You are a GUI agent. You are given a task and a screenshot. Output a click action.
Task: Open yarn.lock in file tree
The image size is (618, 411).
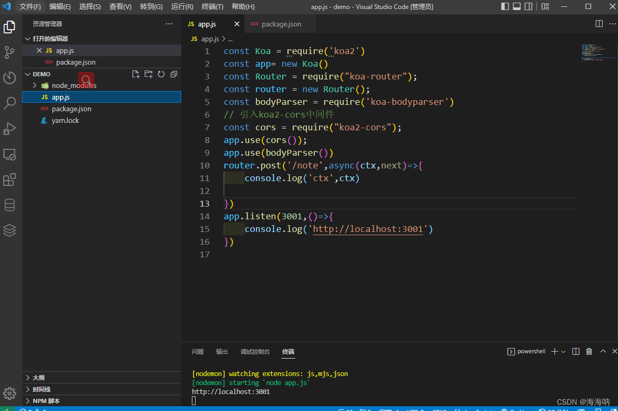coord(102,120)
